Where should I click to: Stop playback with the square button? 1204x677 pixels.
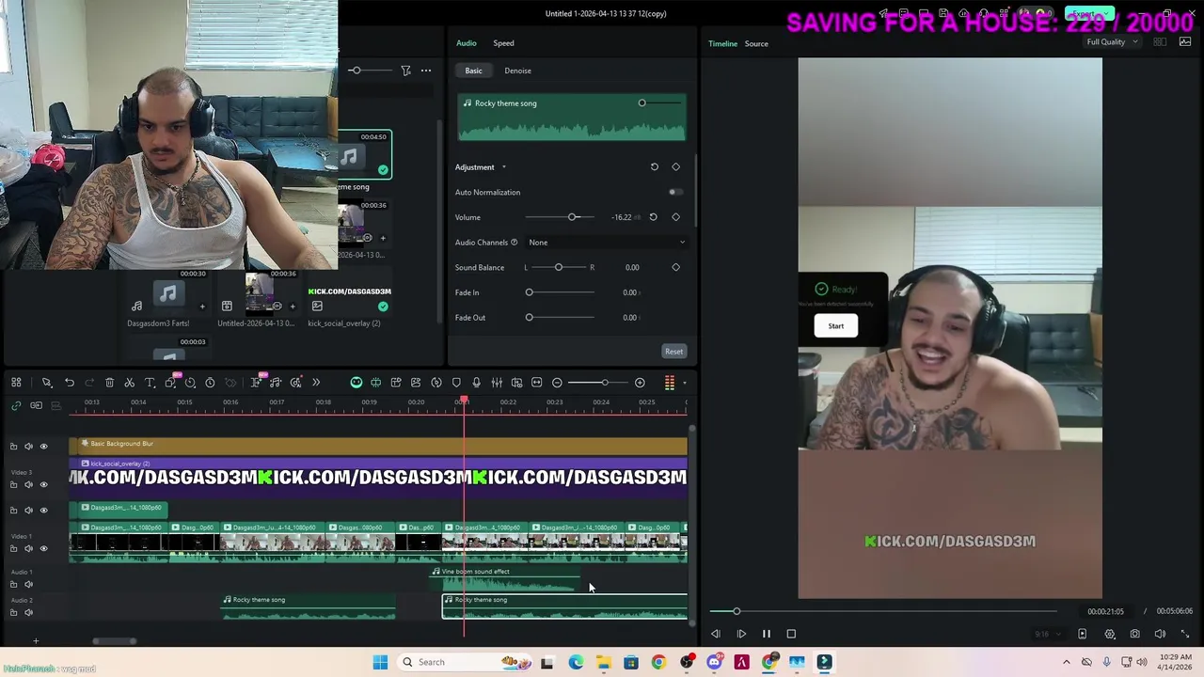791,635
